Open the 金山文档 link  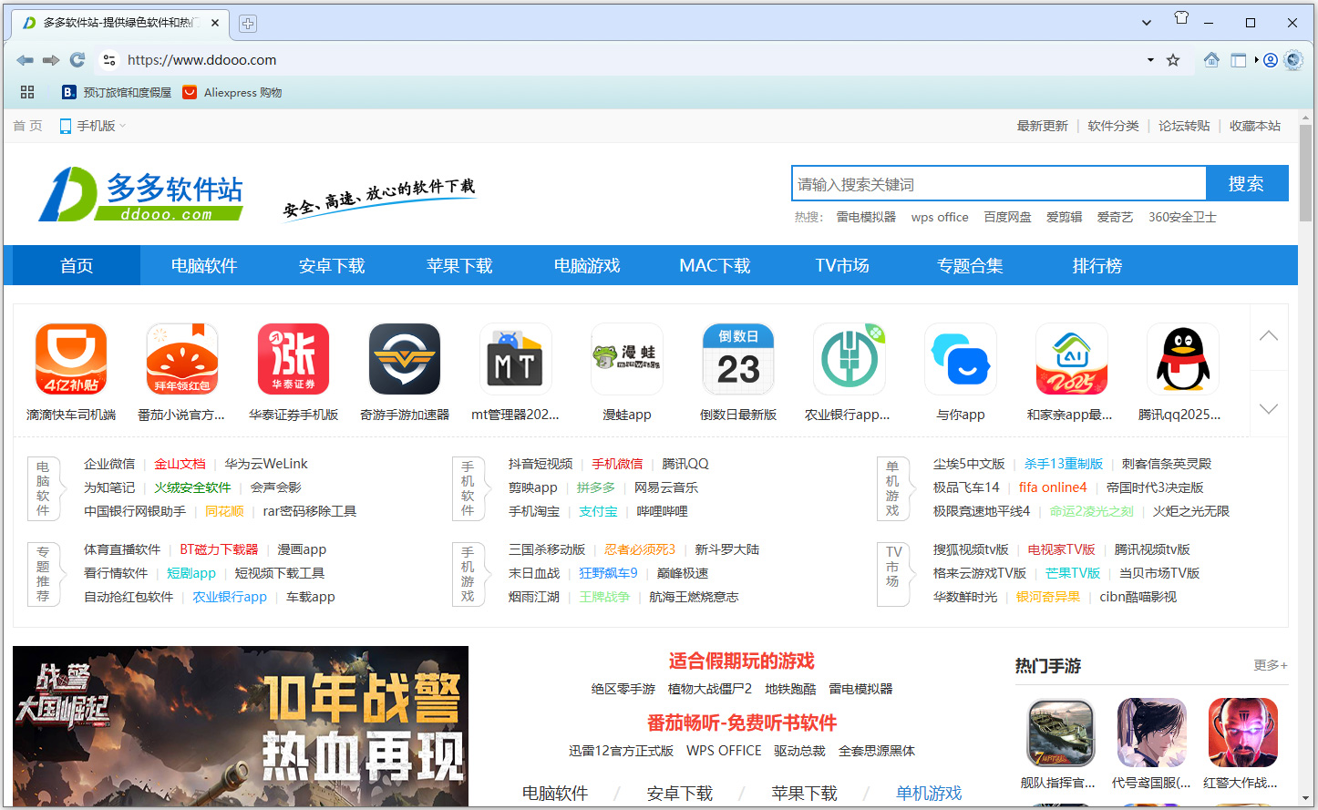[x=180, y=464]
